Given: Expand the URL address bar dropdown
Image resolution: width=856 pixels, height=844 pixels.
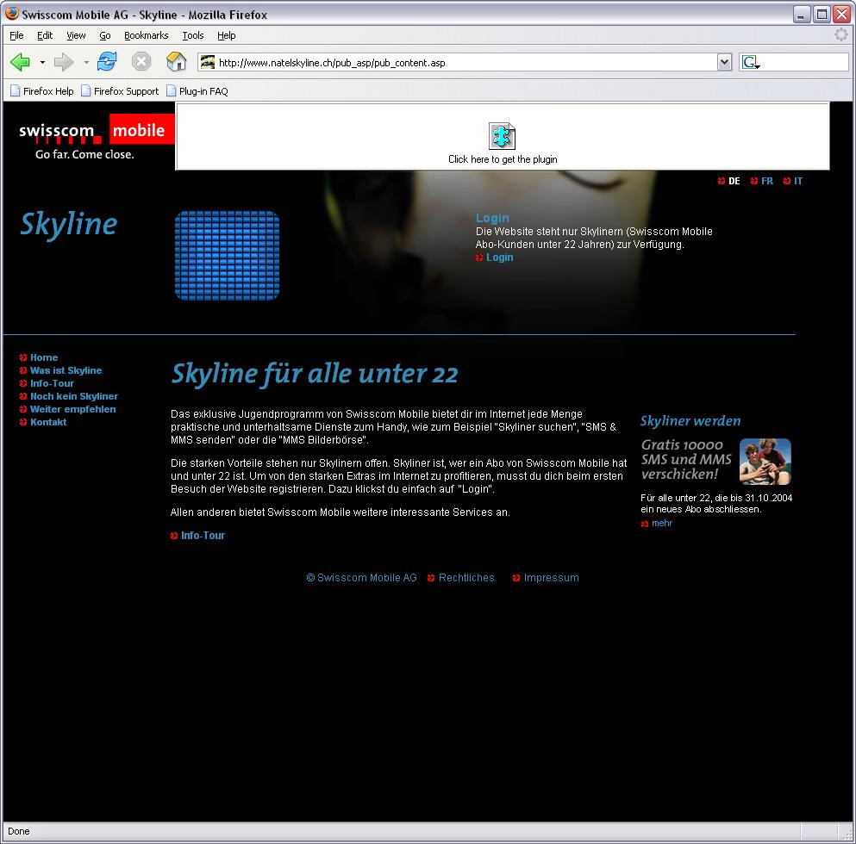Looking at the screenshot, I should [724, 62].
